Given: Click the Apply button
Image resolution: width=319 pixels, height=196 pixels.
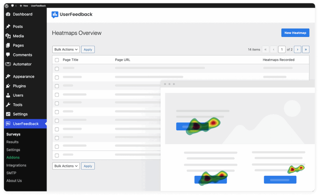Looking at the screenshot, I should point(88,49).
